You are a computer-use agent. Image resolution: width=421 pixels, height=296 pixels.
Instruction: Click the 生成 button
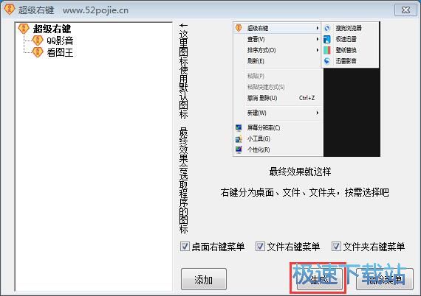point(320,279)
